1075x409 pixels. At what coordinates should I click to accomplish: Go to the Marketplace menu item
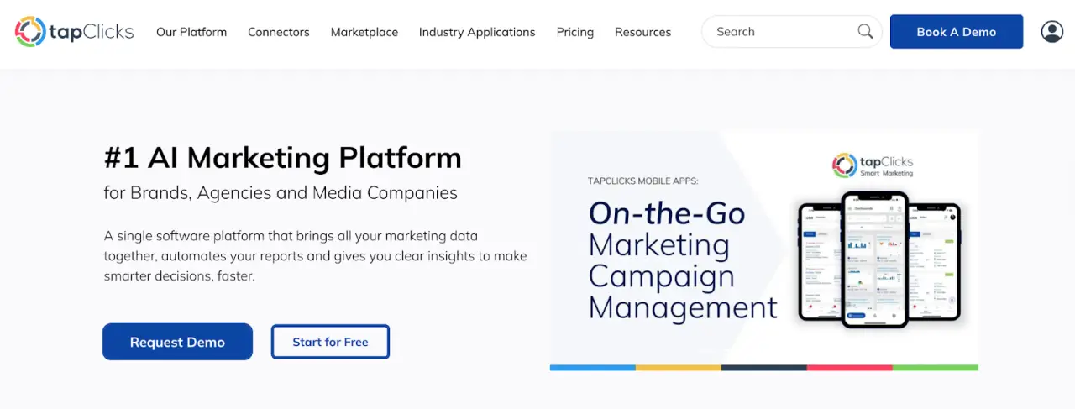click(x=364, y=32)
